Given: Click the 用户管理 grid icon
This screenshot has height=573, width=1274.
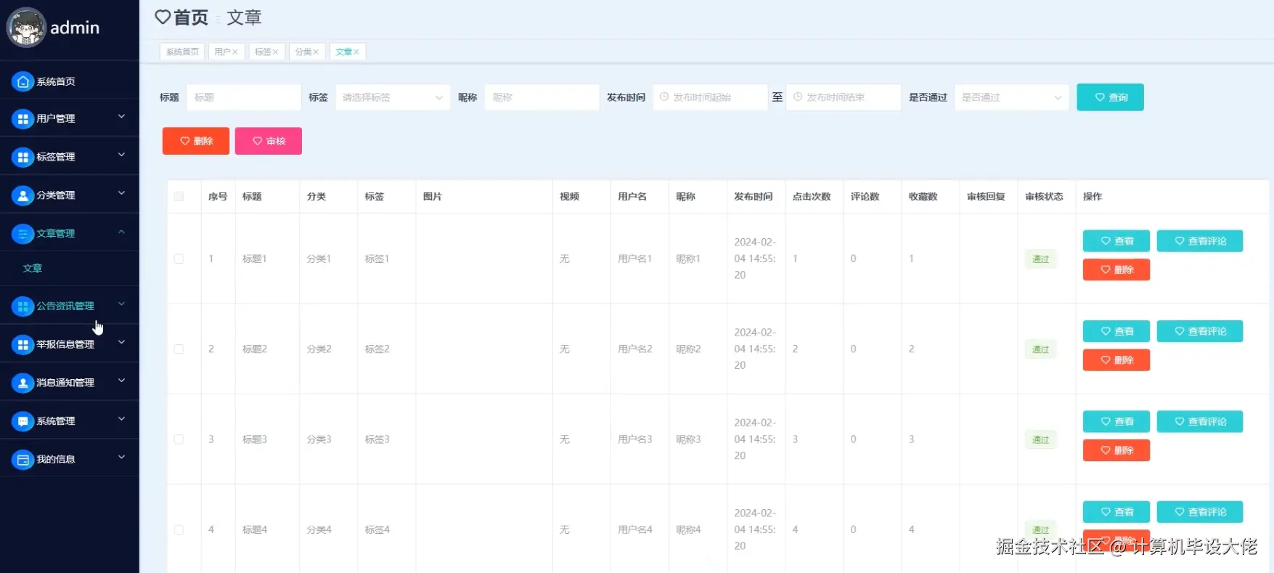Looking at the screenshot, I should coord(23,118).
